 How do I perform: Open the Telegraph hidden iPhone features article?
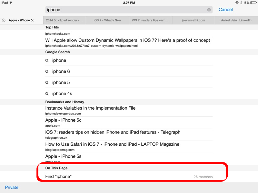pos(129,135)
